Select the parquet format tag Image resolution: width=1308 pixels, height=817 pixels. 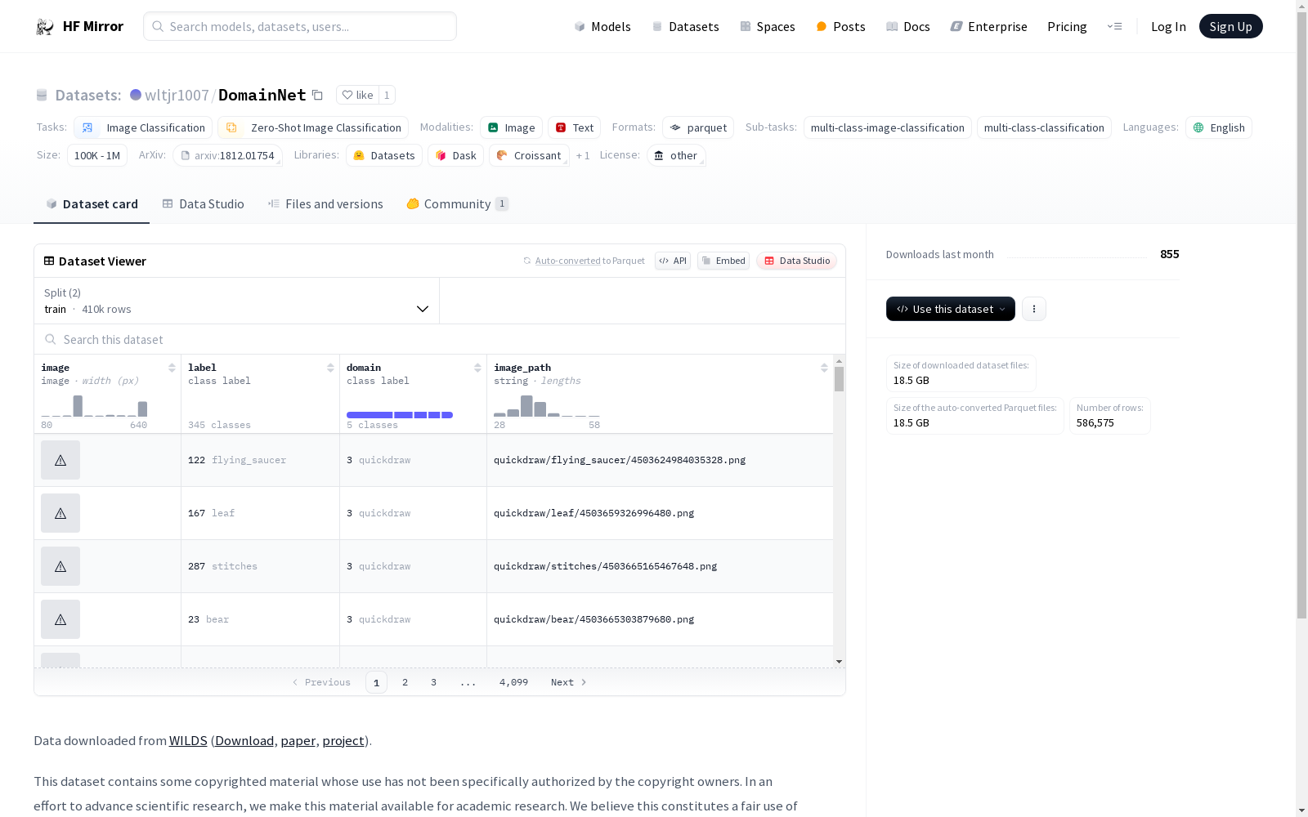[x=698, y=127]
